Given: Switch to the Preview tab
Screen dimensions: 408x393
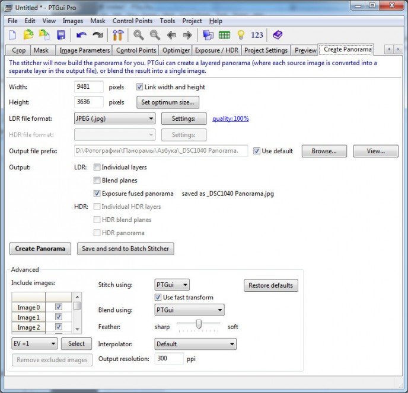Looking at the screenshot, I should click(x=305, y=50).
